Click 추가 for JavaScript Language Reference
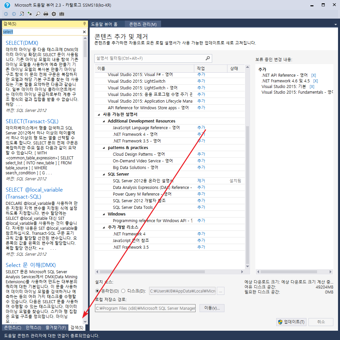 (x=201, y=127)
